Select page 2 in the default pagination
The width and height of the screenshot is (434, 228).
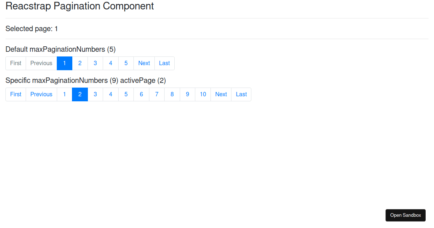coord(80,63)
